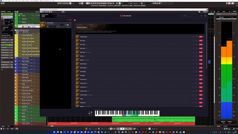Click the Mini Daikos instrument name
The height and width of the screenshot is (134, 238).
(83, 71)
